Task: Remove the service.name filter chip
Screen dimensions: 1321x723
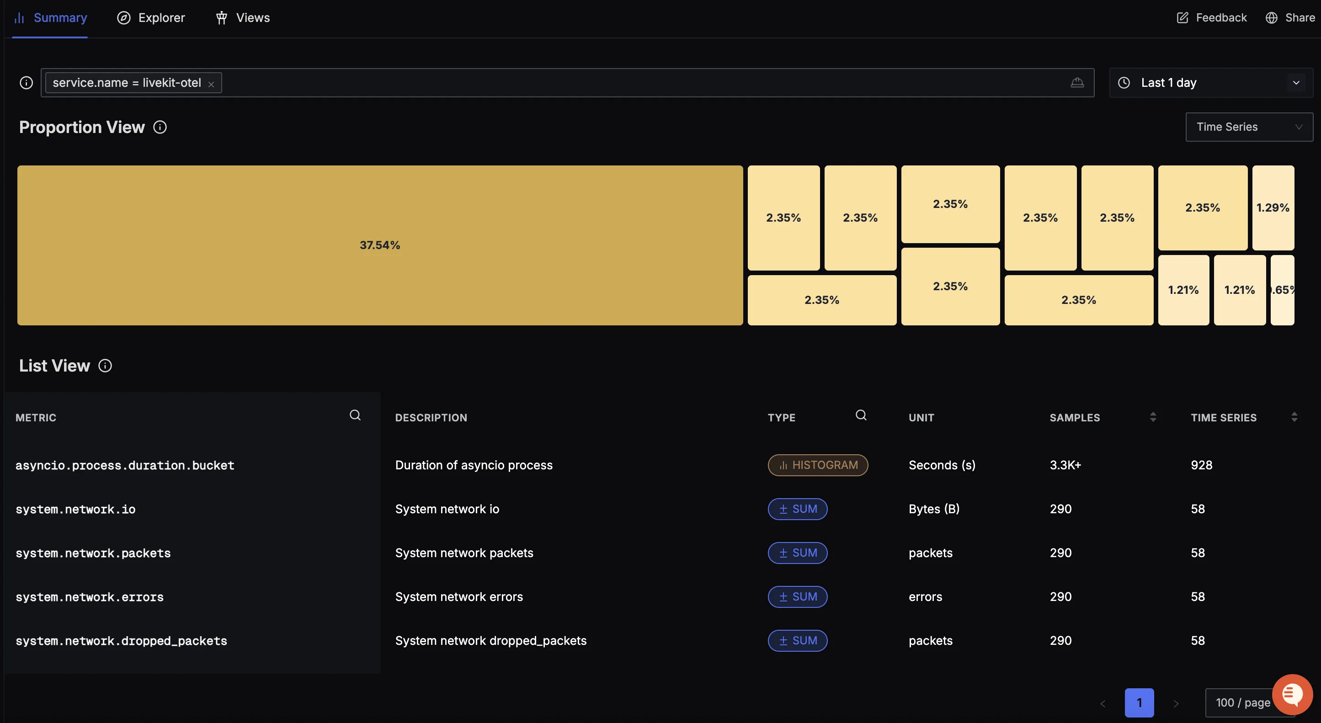Action: [x=211, y=83]
